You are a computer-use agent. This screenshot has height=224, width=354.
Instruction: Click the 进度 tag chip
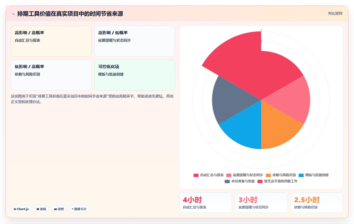(59, 209)
